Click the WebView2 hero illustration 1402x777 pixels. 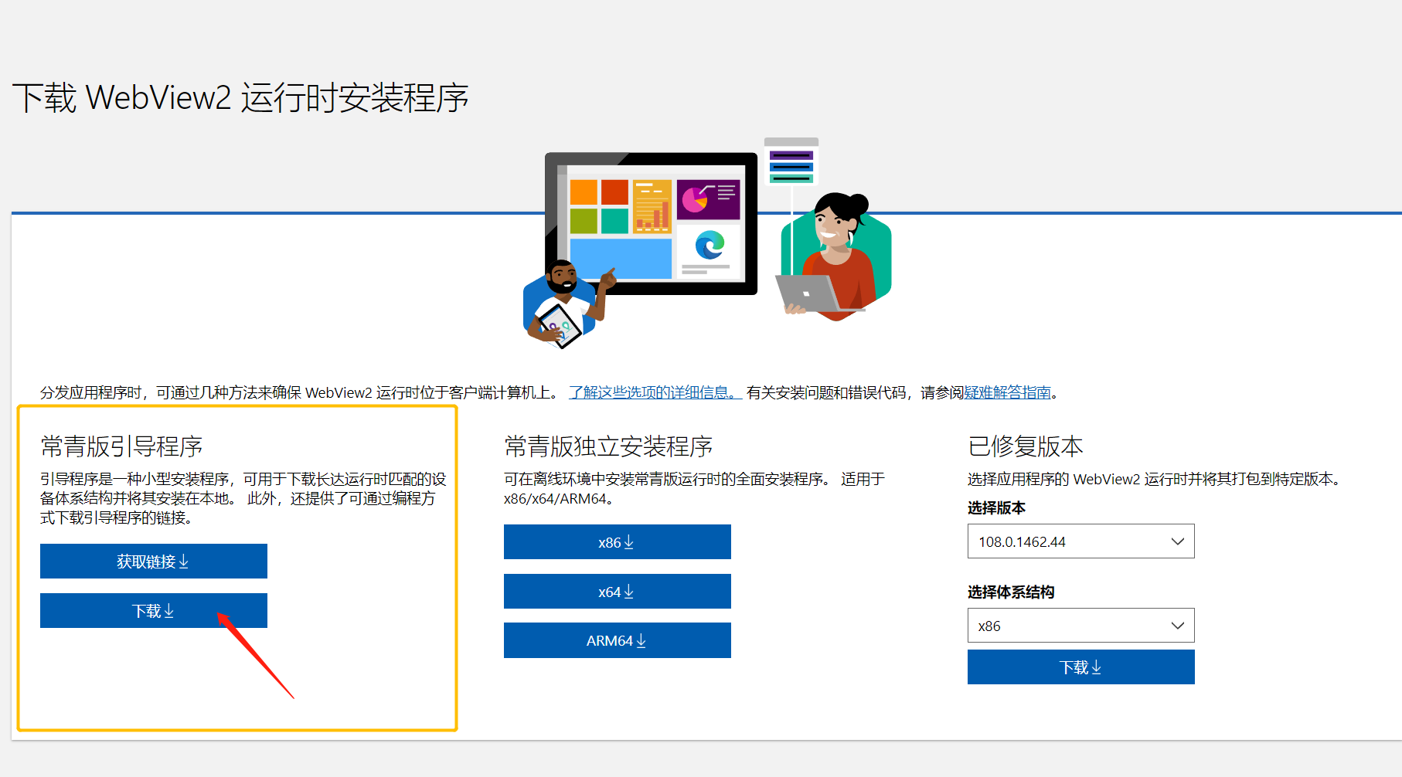pyautogui.click(x=707, y=243)
